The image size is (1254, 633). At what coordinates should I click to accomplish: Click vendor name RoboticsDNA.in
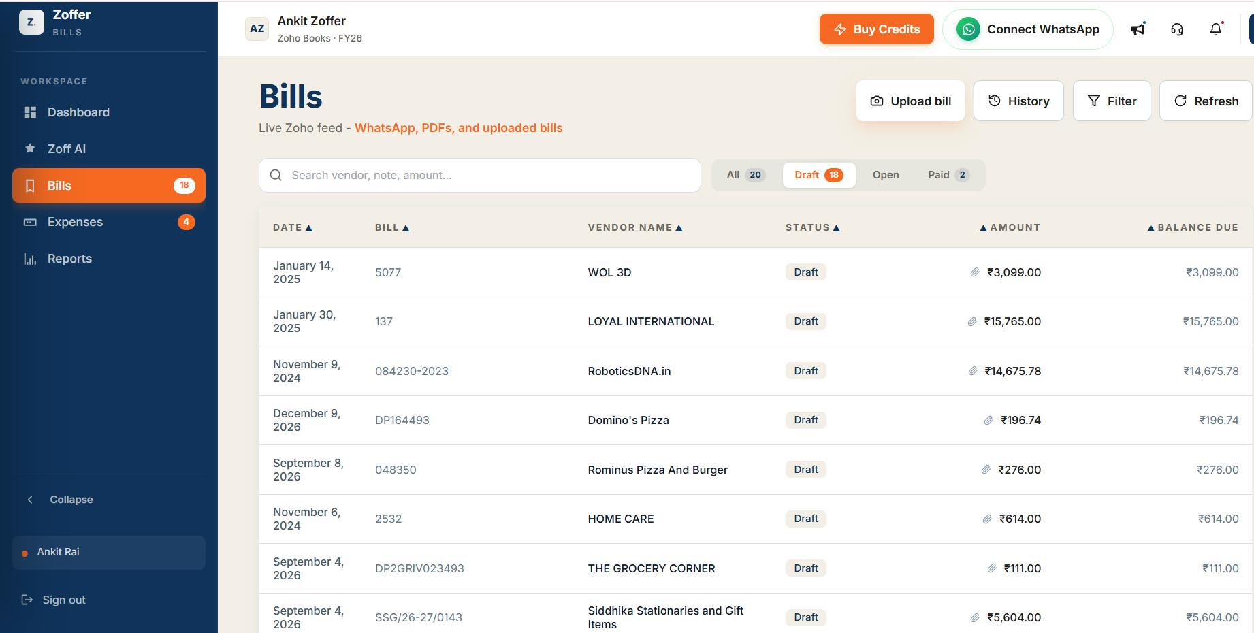(x=629, y=371)
